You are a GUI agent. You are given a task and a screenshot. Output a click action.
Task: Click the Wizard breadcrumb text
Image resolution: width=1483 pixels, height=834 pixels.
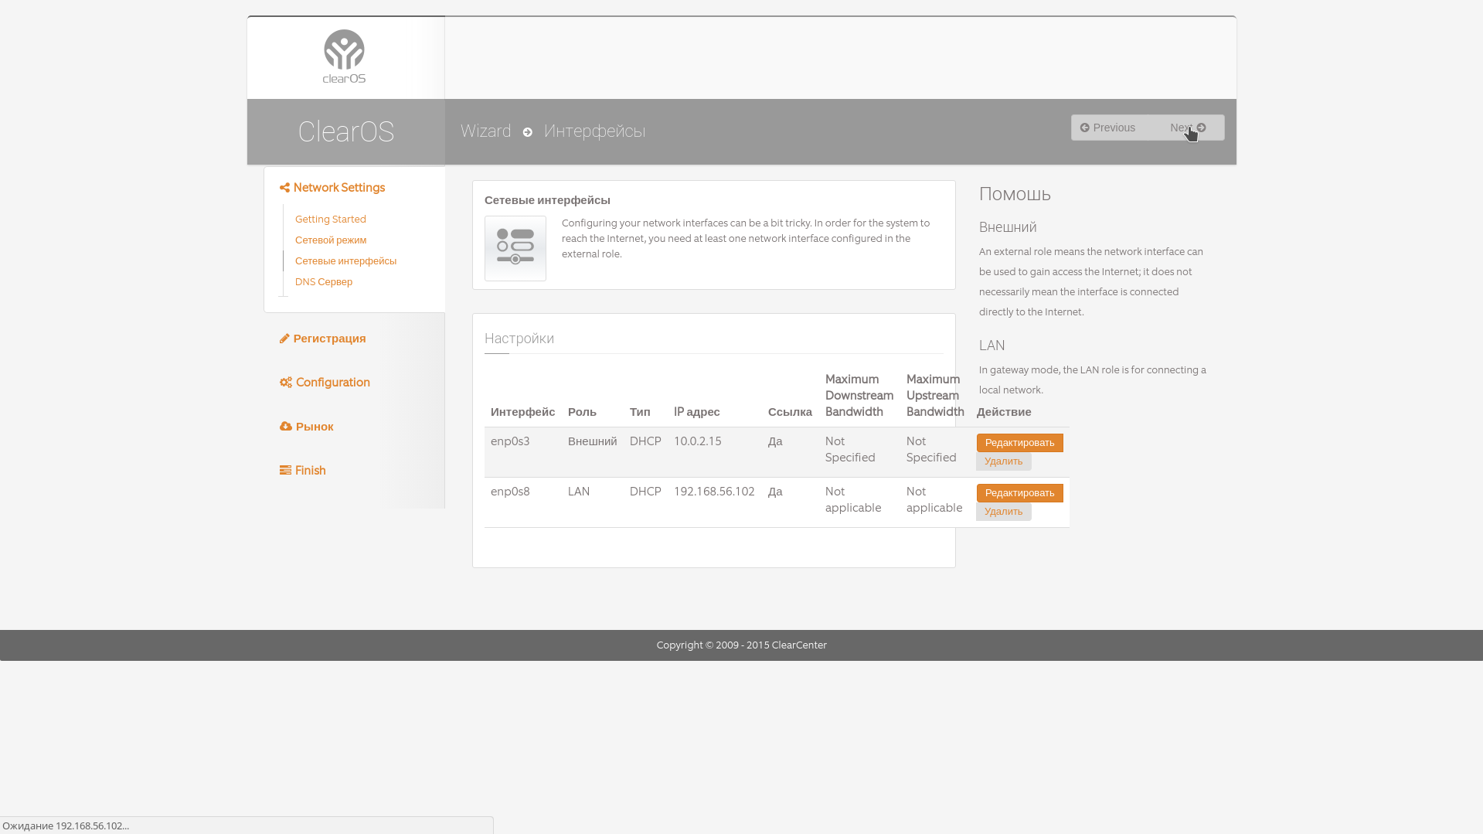point(485,131)
